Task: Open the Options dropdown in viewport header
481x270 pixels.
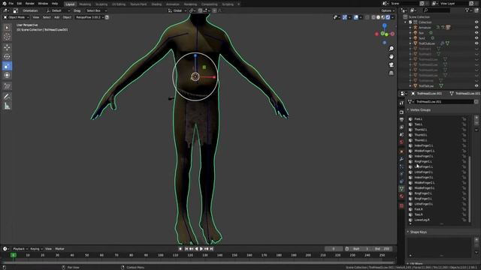Action: coord(388,10)
